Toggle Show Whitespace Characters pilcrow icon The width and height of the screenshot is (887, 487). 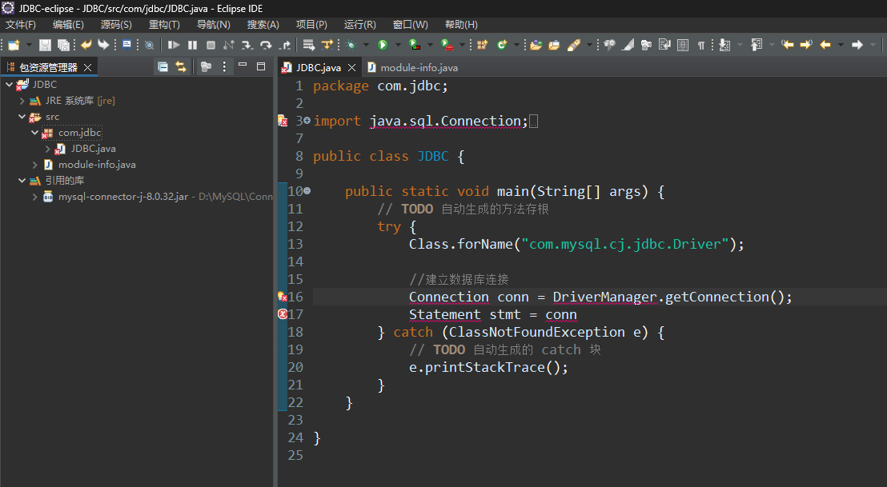tap(701, 45)
